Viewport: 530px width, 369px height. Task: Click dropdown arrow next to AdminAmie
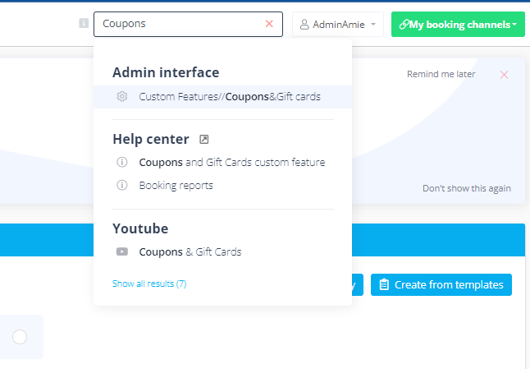click(x=373, y=25)
